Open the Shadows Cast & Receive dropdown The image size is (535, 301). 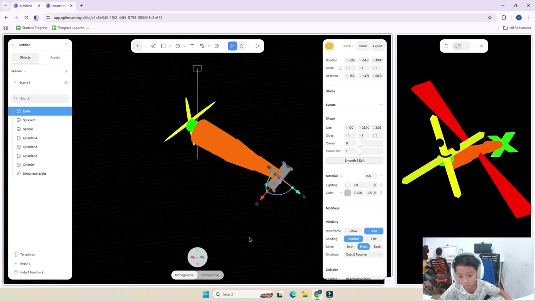point(363,255)
